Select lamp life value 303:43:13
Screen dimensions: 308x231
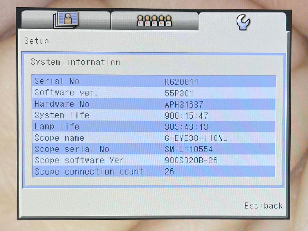point(186,127)
